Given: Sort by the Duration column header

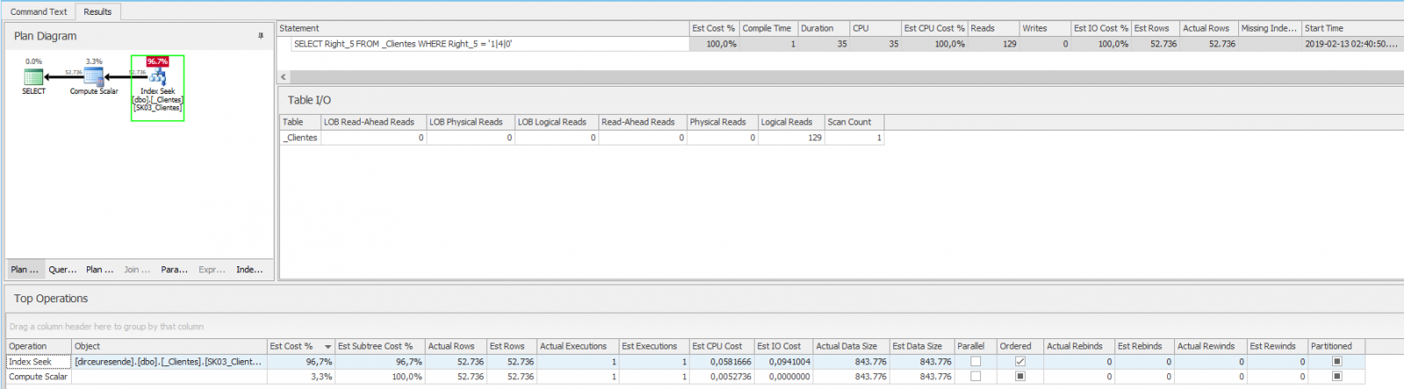Looking at the screenshot, I should pyautogui.click(x=823, y=28).
